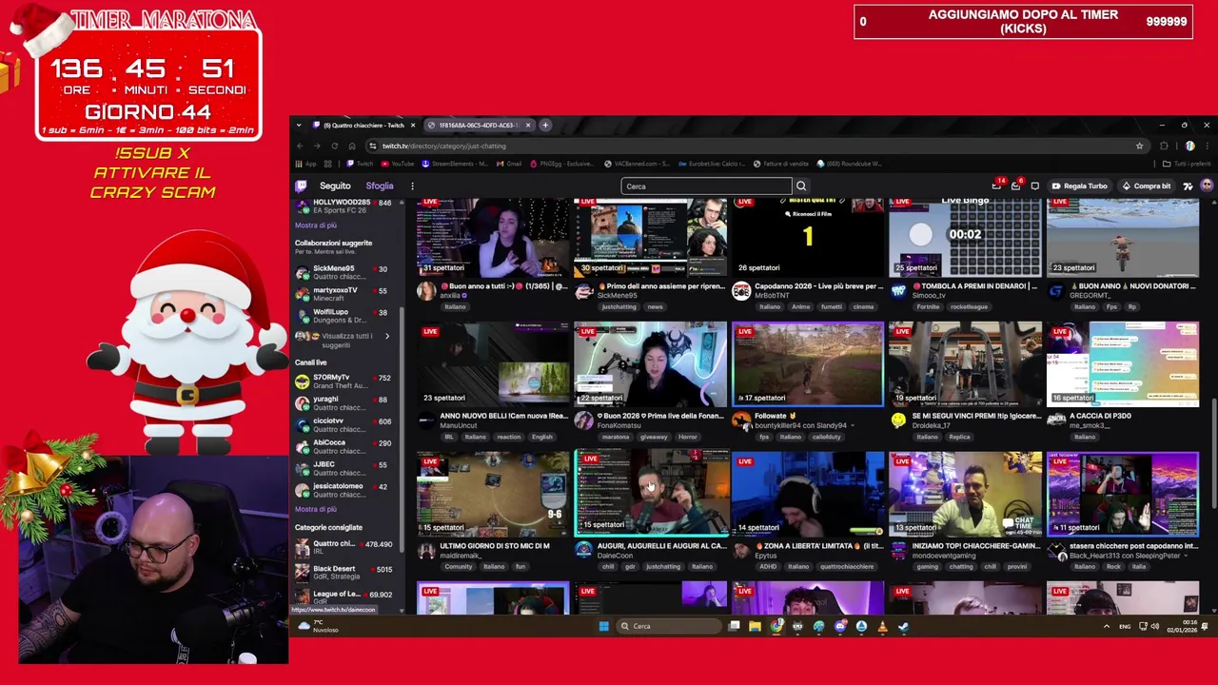
Task: Click the Twitch logo home icon
Action: click(302, 186)
